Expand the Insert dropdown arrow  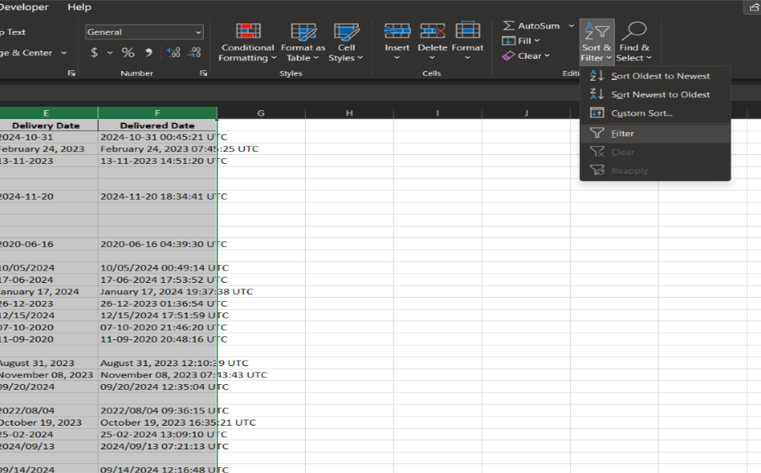tap(397, 58)
